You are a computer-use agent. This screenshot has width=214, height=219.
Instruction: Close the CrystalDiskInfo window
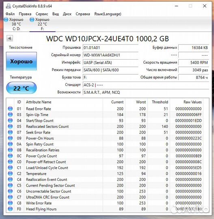coord(205,6)
